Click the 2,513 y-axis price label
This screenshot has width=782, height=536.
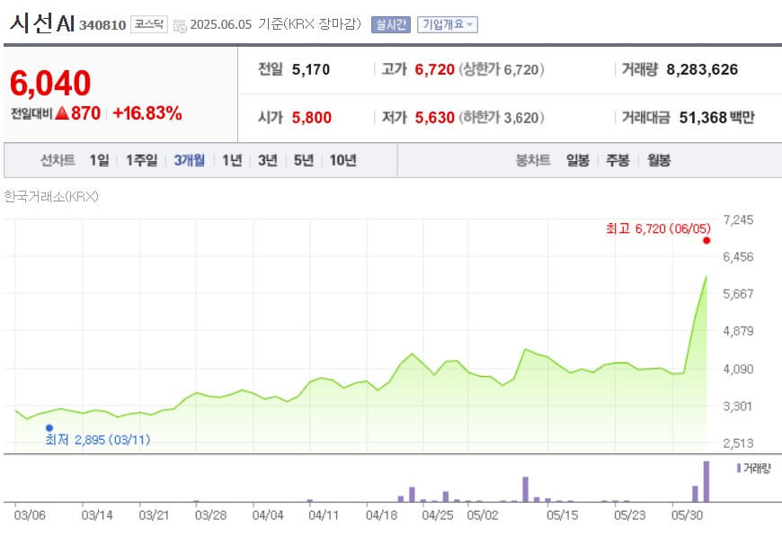(x=738, y=443)
